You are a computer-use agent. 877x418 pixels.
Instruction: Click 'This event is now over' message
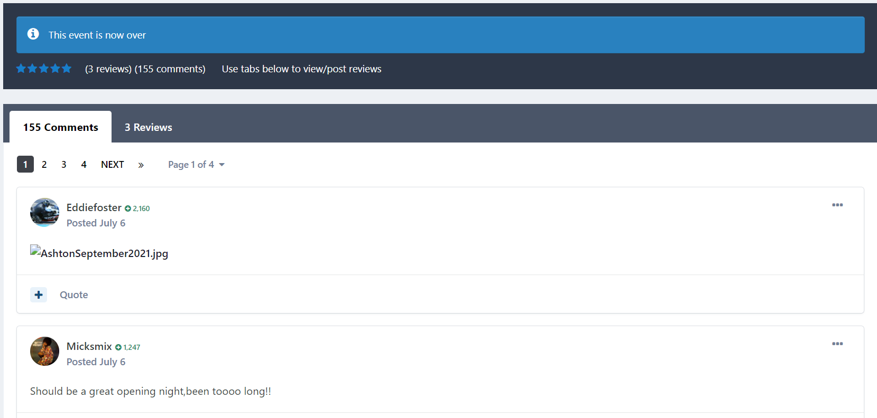[x=97, y=35]
